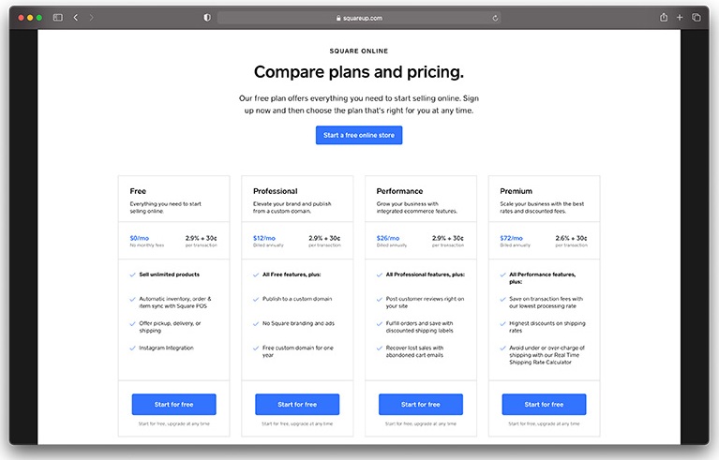Click the green fullscreen window button

(x=39, y=18)
